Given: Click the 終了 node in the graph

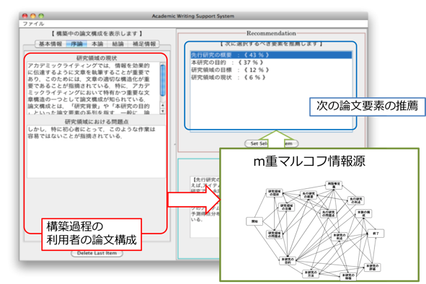Looking at the screenshot, I should point(376,234).
